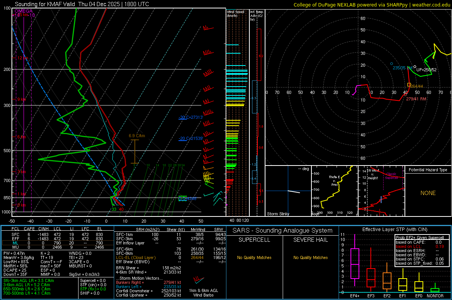Click the 'Prob EF2+ Given Supercell' header
The height and width of the screenshot is (300, 452).
tap(420, 238)
